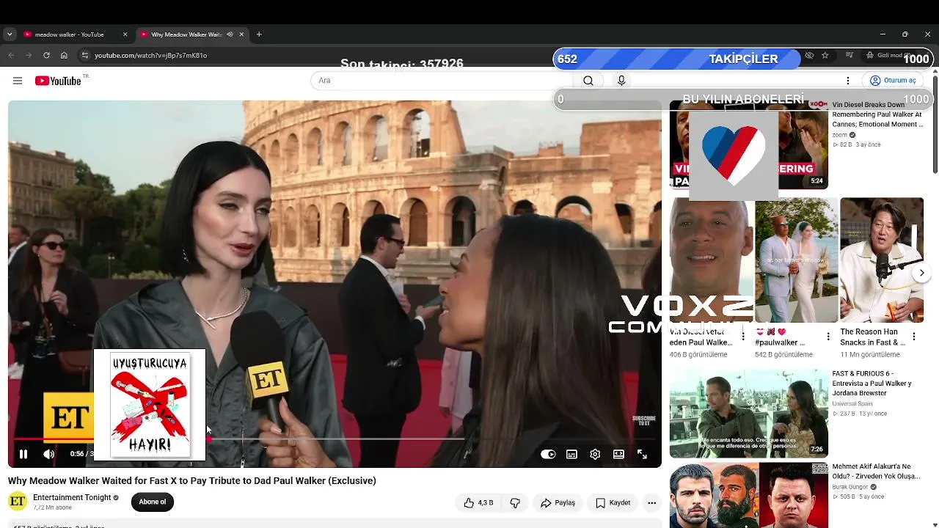939x528 pixels.
Task: Open the Universal Spain channel name
Action: click(x=852, y=403)
